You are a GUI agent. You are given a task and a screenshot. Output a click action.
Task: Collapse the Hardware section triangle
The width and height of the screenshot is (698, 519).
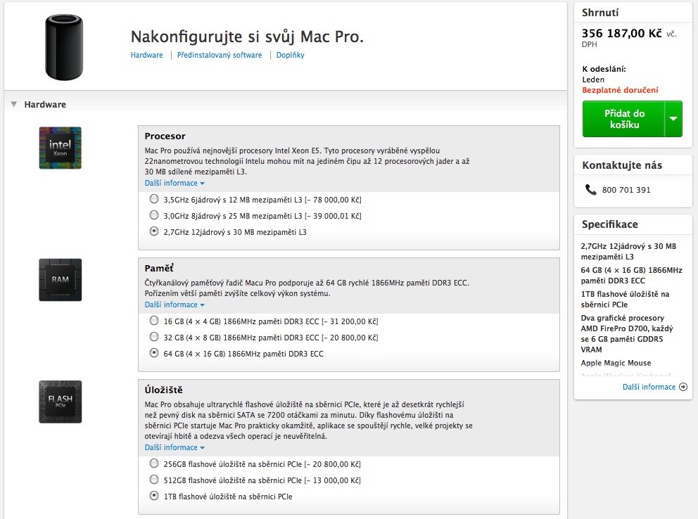(13, 104)
